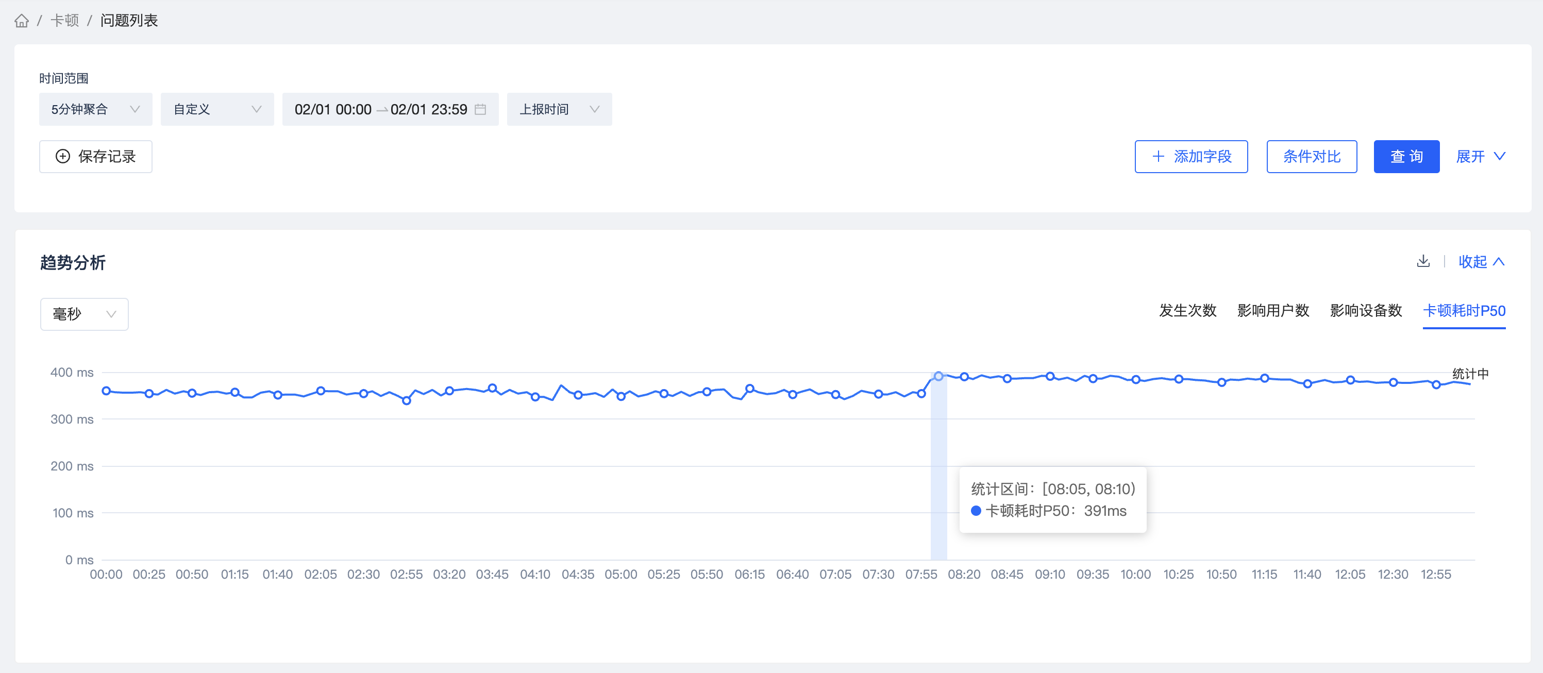The height and width of the screenshot is (673, 1543).
Task: Click the chart data point at 00:00
Action: pos(106,391)
